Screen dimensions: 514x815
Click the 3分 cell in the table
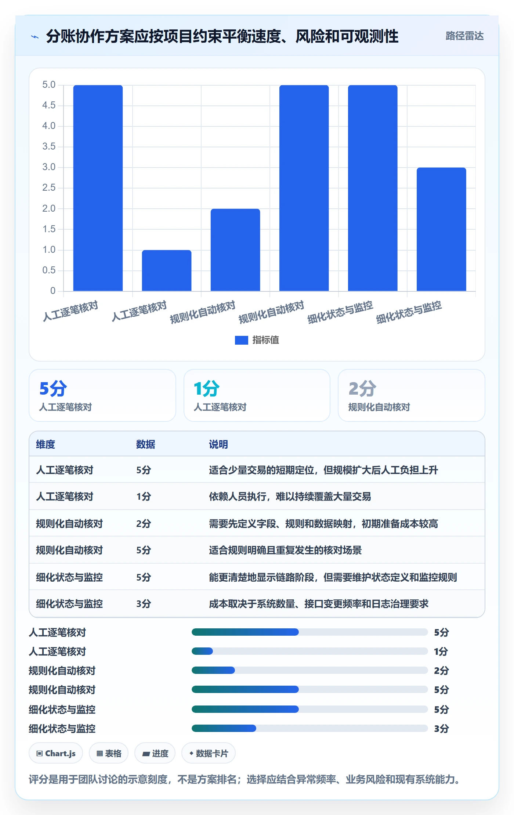pyautogui.click(x=144, y=604)
